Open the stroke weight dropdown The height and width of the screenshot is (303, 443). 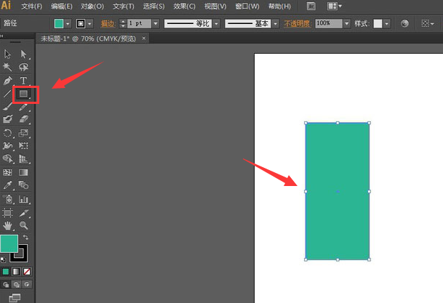coord(156,24)
